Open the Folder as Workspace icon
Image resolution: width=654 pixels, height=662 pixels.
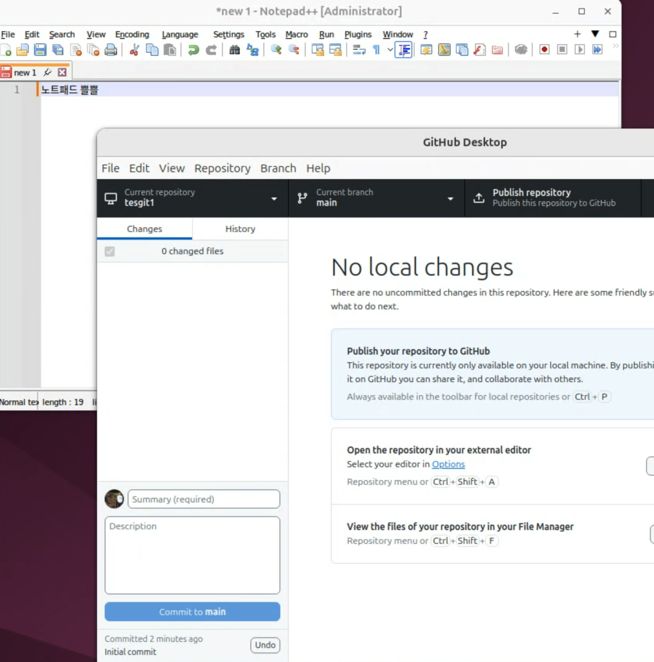(497, 50)
